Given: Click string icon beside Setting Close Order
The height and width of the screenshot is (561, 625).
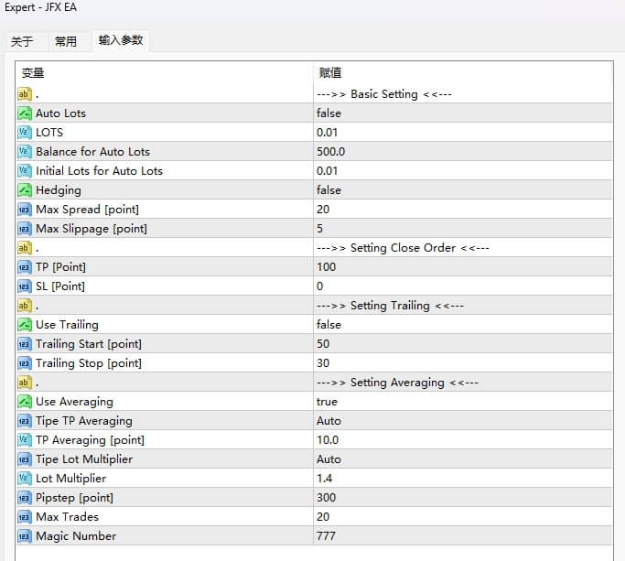Looking at the screenshot, I should coord(25,248).
